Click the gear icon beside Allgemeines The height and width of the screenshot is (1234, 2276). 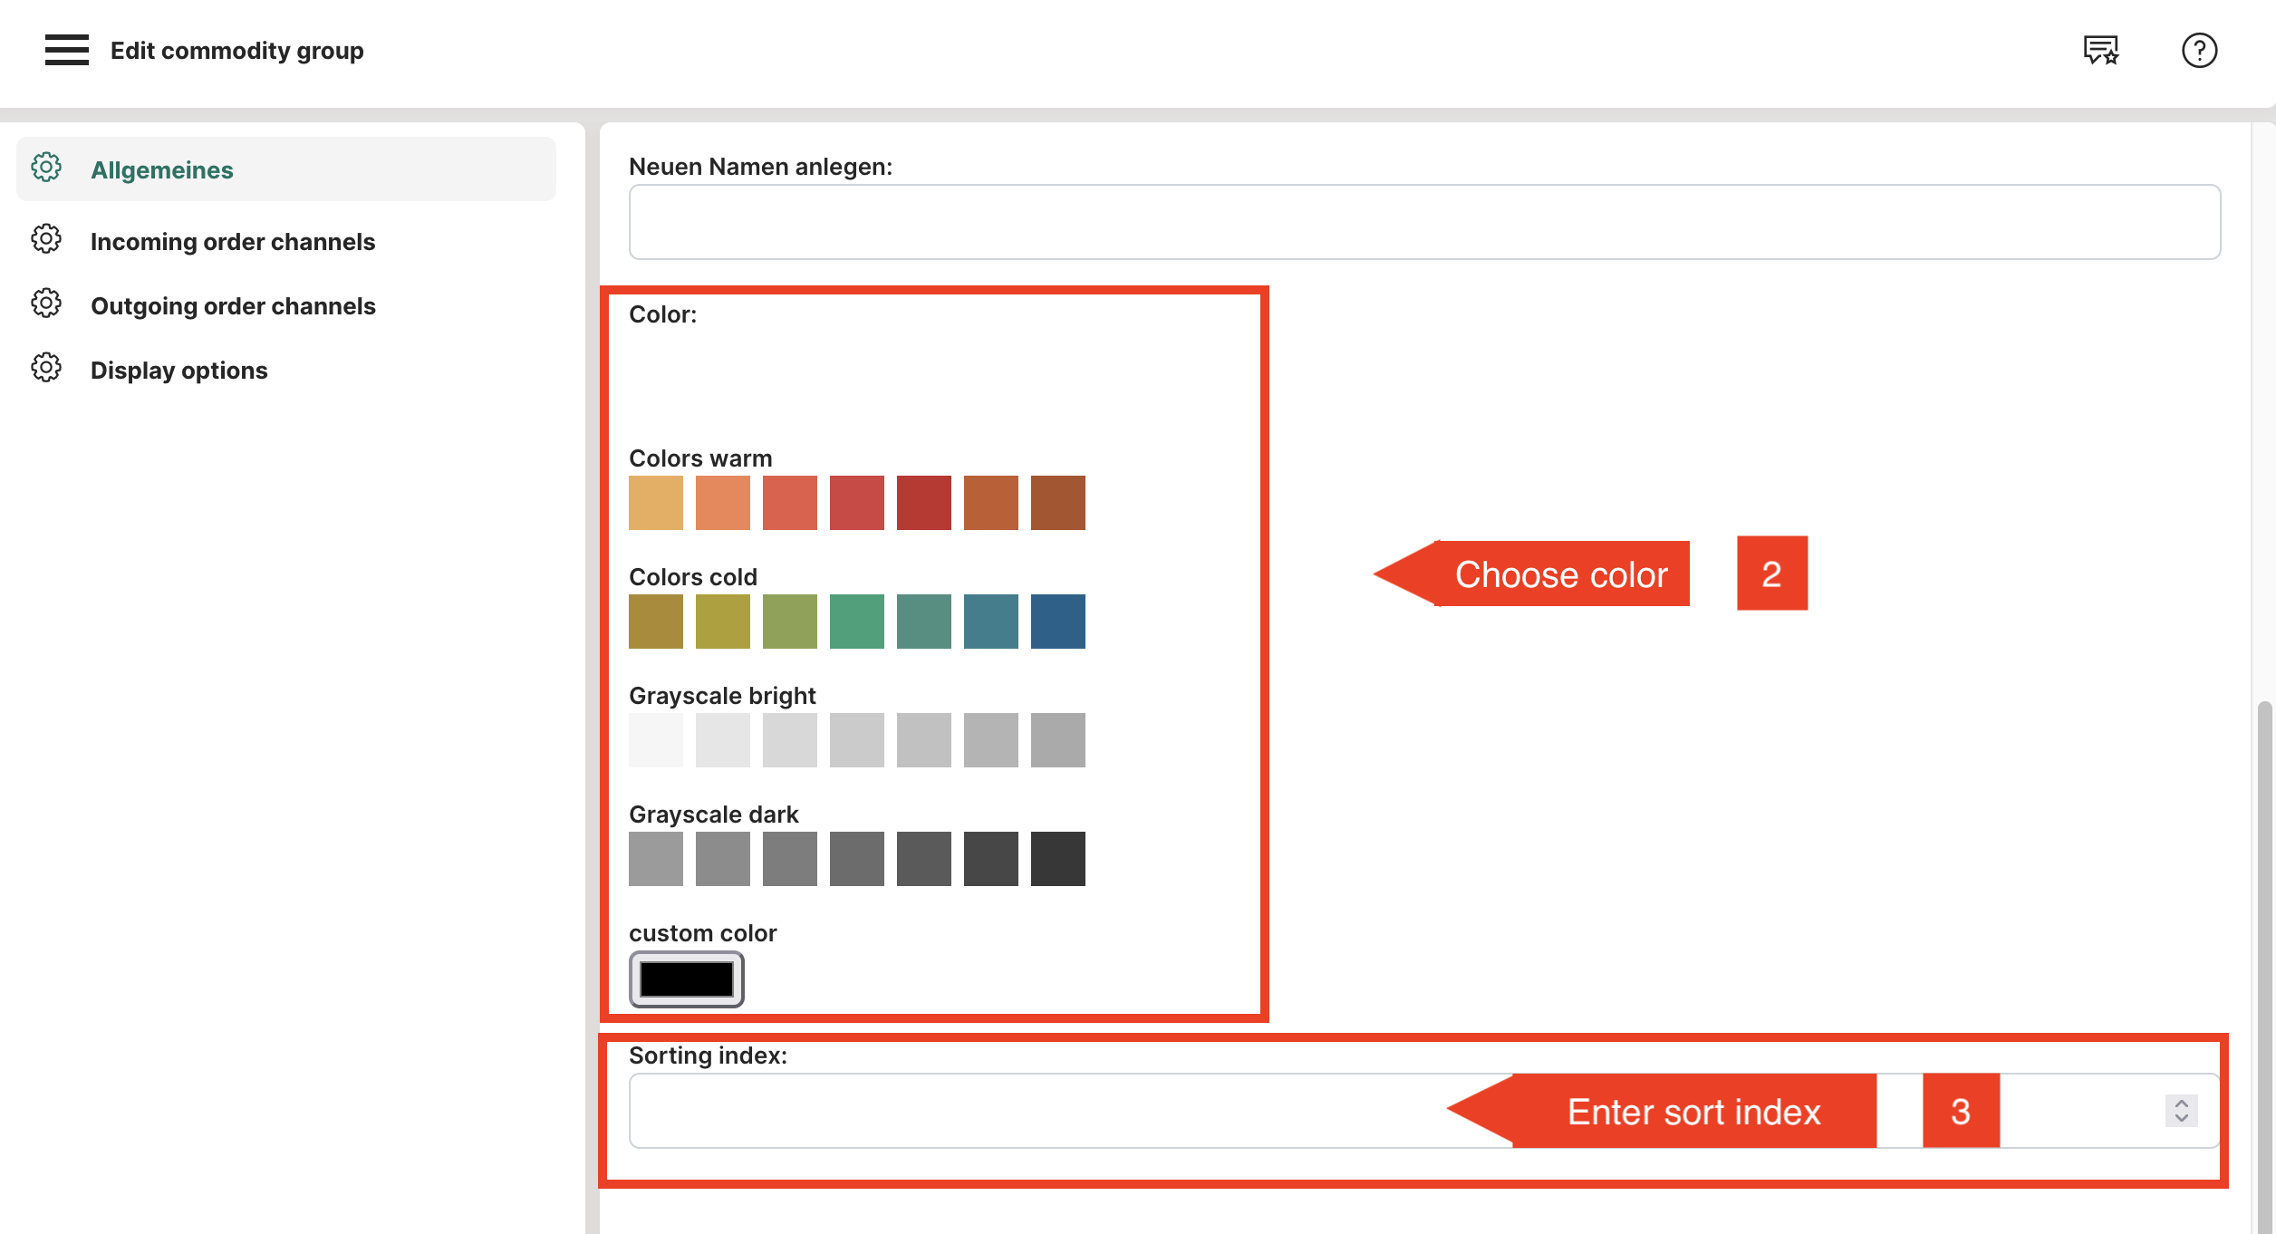pos(46,168)
